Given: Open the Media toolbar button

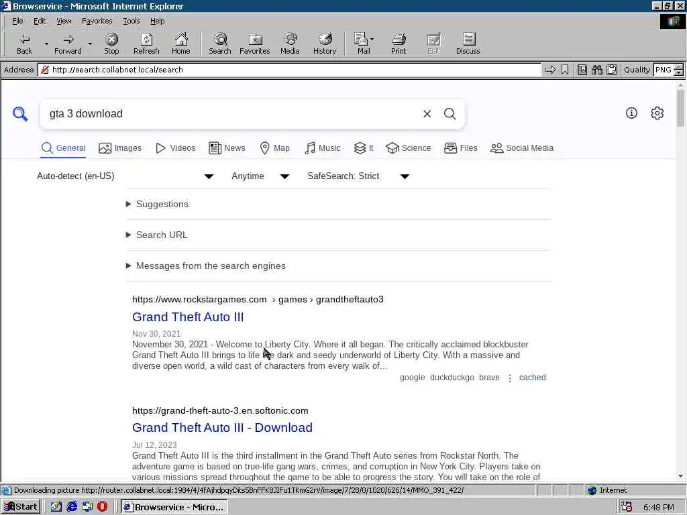Looking at the screenshot, I should 290,44.
